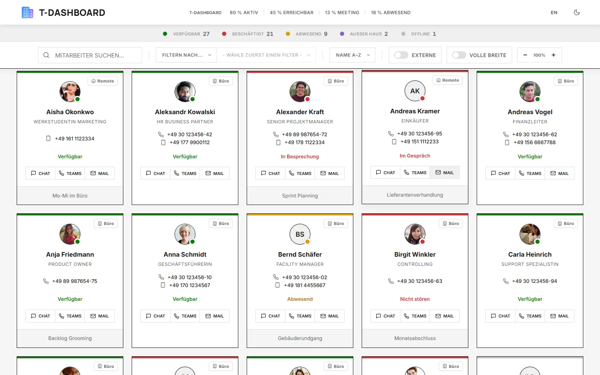The image size is (600, 375).
Task: Click the Abwesend orange status filter
Action: [x=307, y=34]
